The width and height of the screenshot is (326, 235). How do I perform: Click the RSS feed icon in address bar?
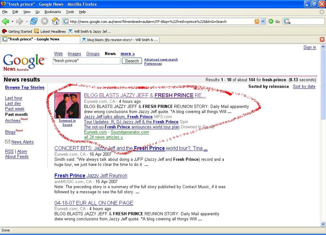click(x=257, y=21)
